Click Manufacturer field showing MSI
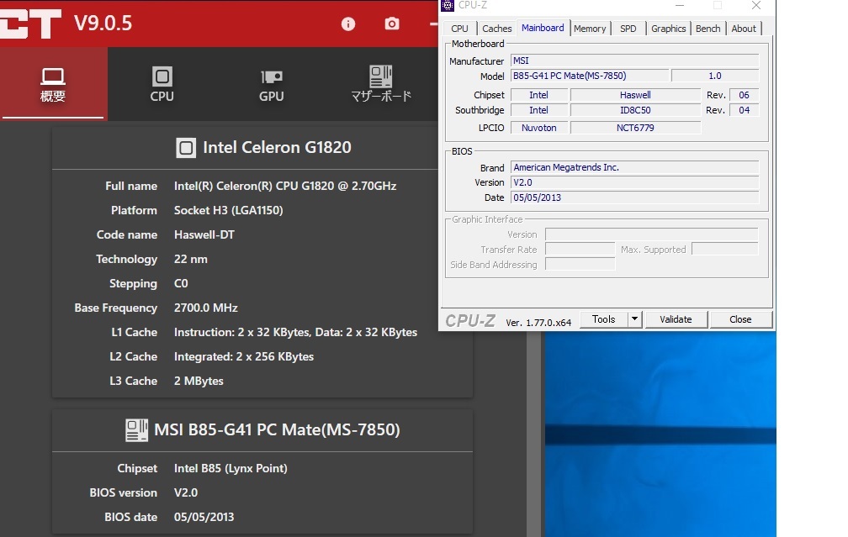Image resolution: width=848 pixels, height=537 pixels. 634,61
